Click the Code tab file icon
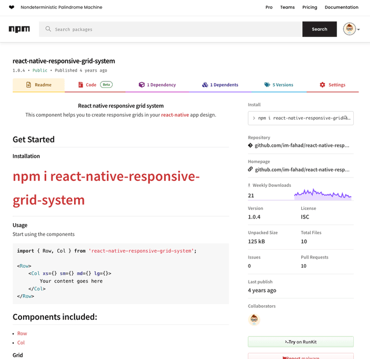Viewport: 370px width, 359px height. tap(81, 85)
